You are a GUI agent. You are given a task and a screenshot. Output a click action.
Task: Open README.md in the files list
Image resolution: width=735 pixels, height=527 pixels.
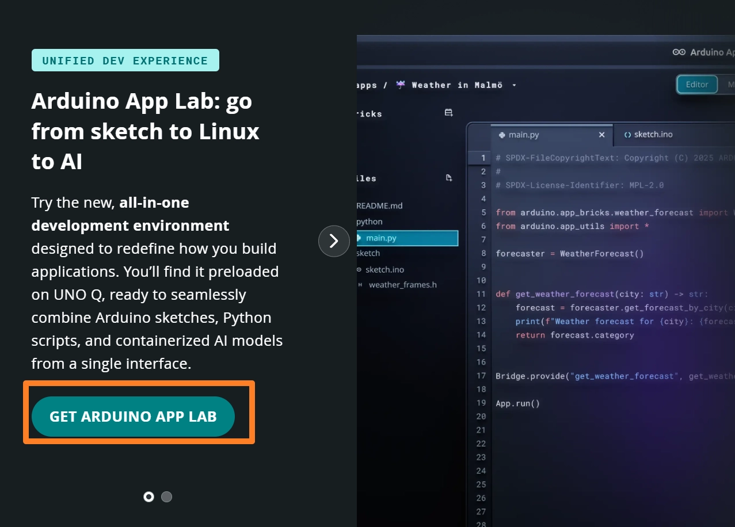point(379,205)
